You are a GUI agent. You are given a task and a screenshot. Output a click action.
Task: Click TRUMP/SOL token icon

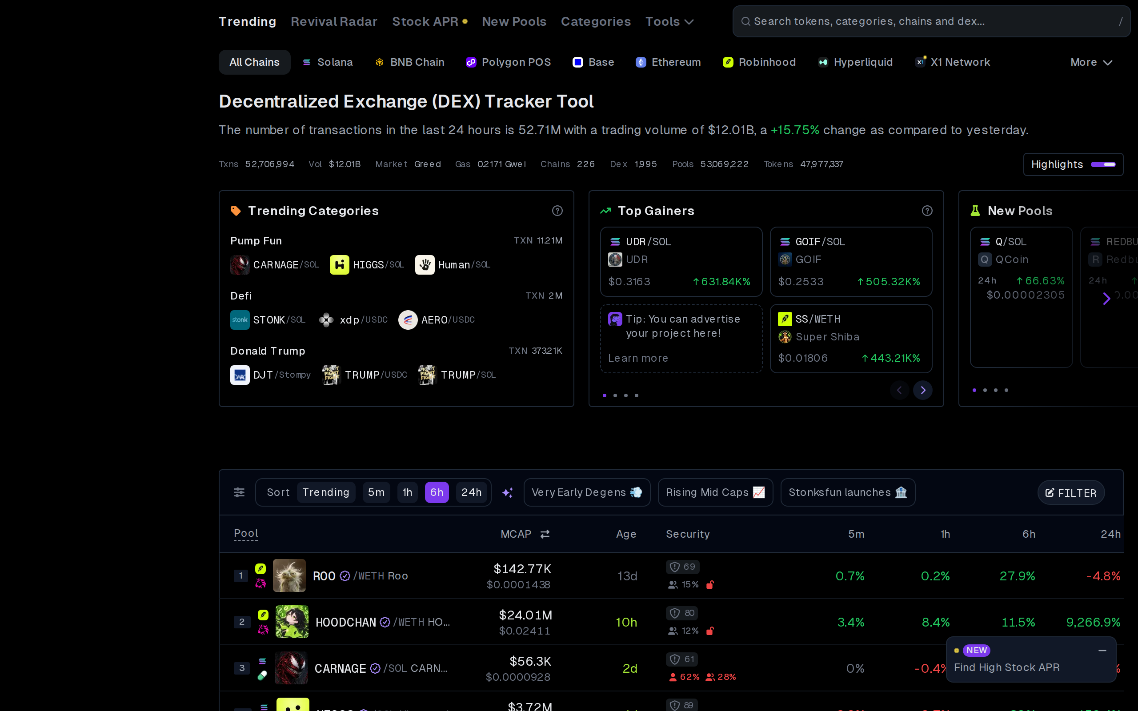(427, 375)
